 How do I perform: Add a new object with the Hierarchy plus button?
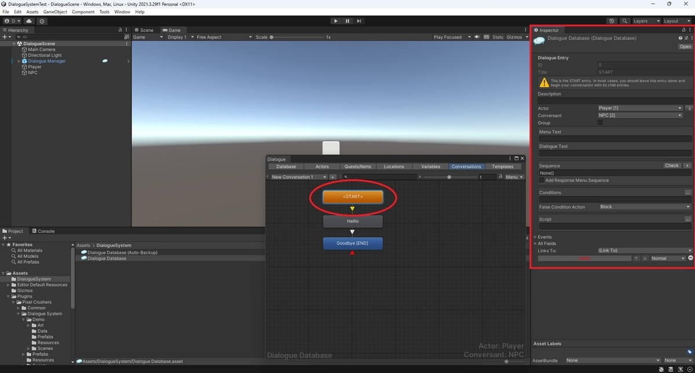point(7,37)
